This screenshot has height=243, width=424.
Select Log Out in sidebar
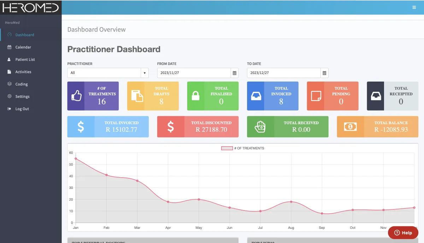click(22, 109)
